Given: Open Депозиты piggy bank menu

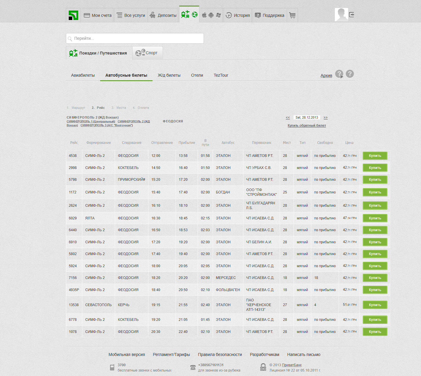Looking at the screenshot, I should click(x=163, y=15).
